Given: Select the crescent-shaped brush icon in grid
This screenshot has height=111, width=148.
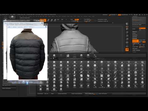Looking at the screenshot, I should [115, 76].
